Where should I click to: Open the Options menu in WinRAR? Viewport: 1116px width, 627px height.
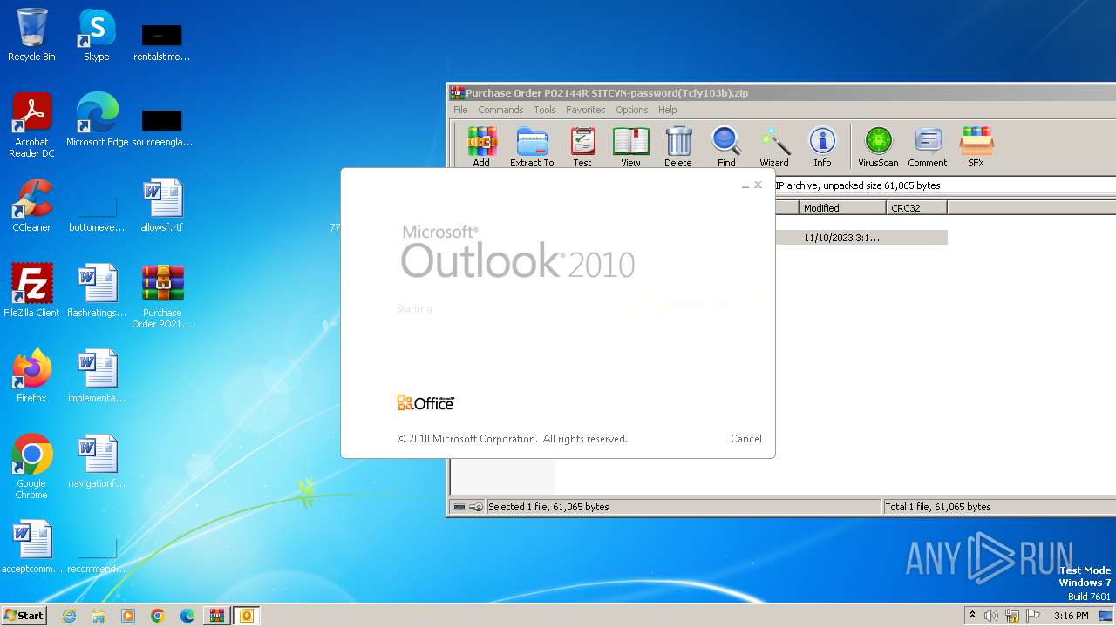point(632,110)
